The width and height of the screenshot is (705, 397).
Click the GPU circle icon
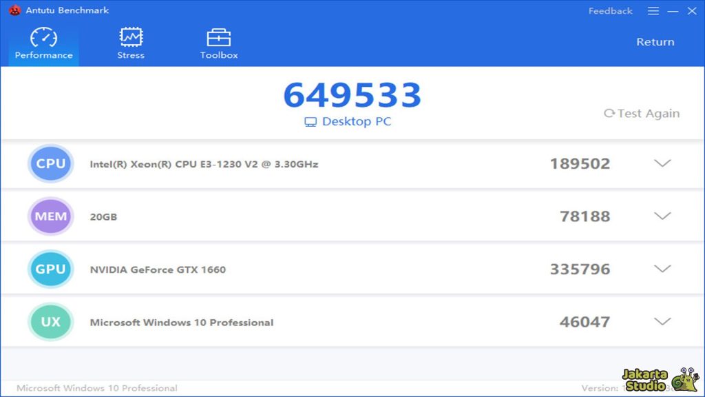pyautogui.click(x=50, y=269)
